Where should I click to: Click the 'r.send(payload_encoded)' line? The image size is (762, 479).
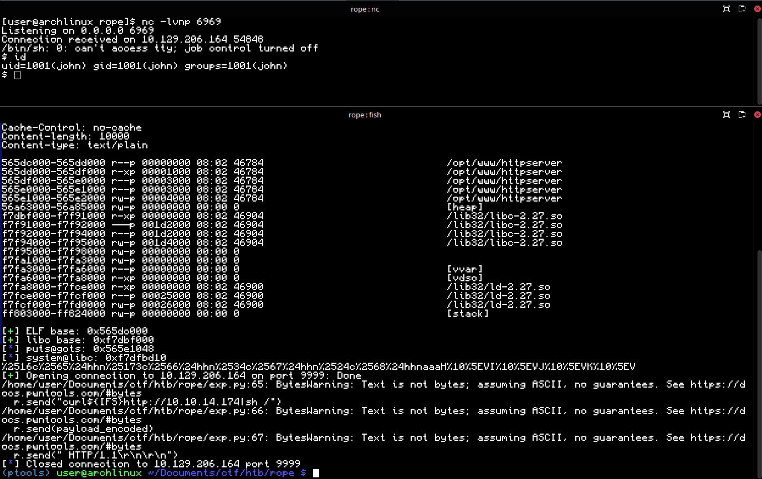[84, 429]
